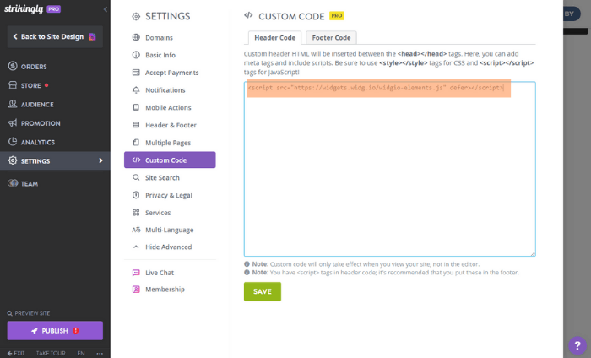This screenshot has height=358, width=591.
Task: Switch to the Header Code tab
Action: pyautogui.click(x=274, y=38)
